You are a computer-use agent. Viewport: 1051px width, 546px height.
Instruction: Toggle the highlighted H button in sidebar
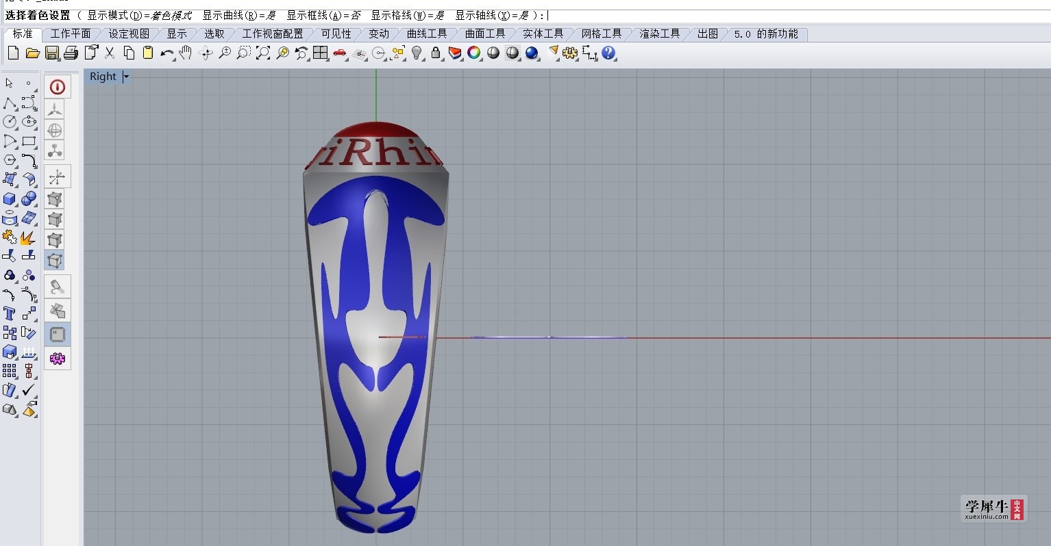(58, 334)
